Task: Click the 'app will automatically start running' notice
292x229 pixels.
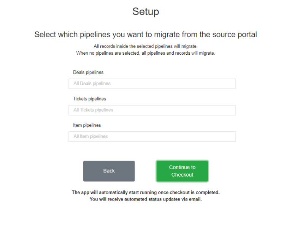Action: (x=146, y=193)
